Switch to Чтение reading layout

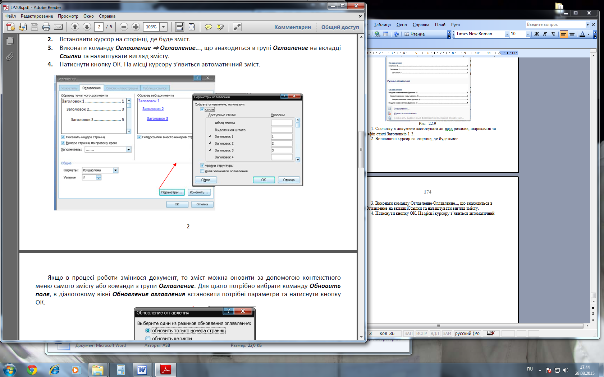coord(415,34)
